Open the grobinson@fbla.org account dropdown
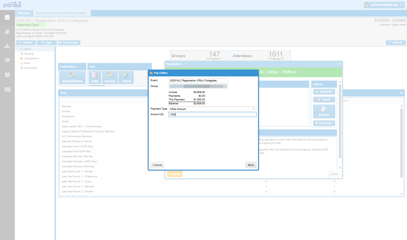The height and width of the screenshot is (240, 407). coord(384,5)
